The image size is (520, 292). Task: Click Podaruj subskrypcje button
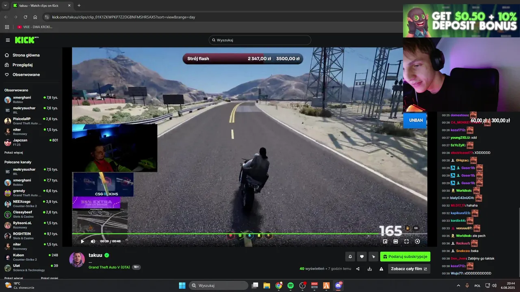[x=405, y=257]
